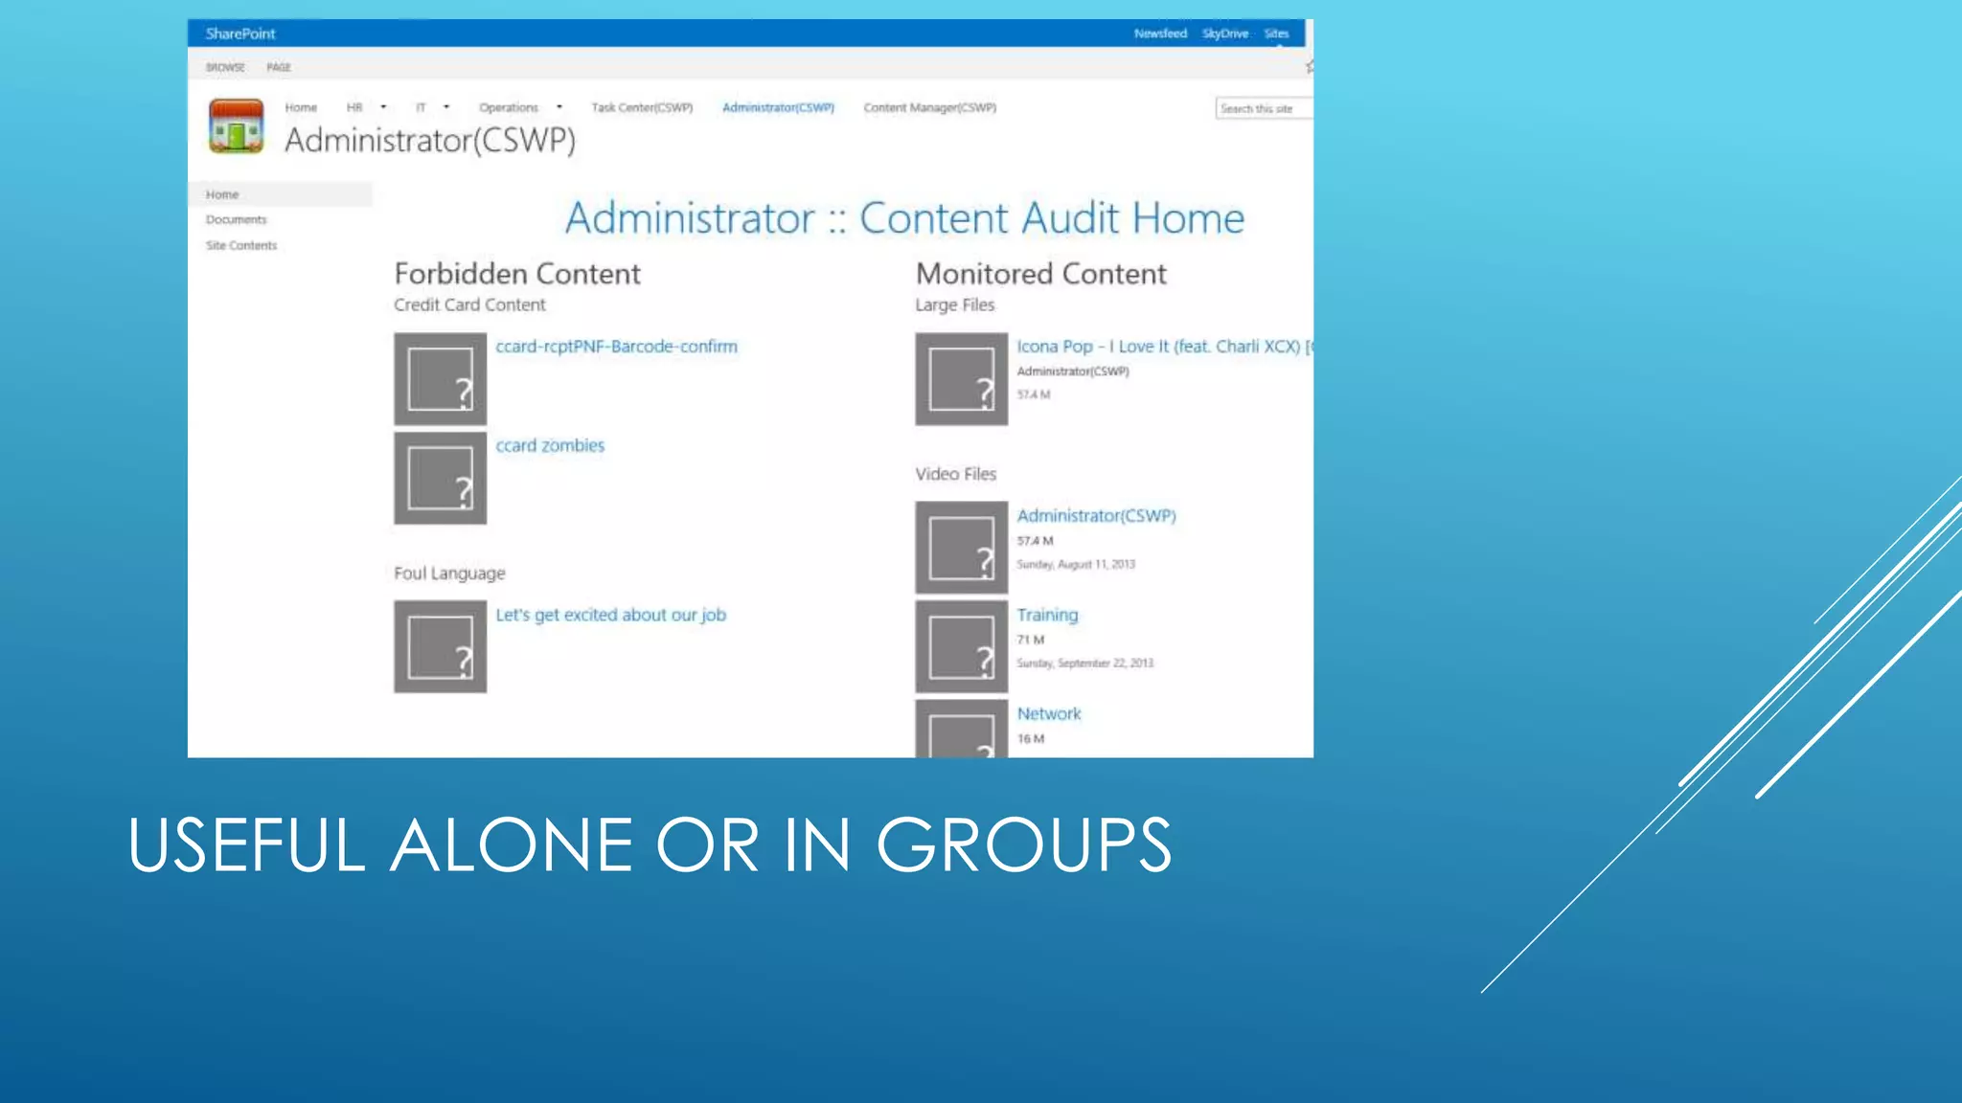
Task: Open Administrator(CSWP) video file title link
Action: coord(1097,515)
